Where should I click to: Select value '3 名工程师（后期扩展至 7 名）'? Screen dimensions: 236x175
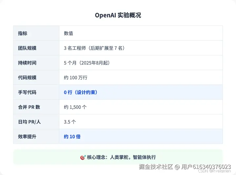[95, 48]
